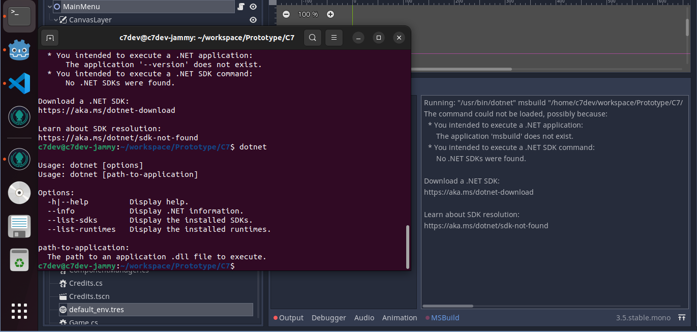
Task: Click the dotnet-download link in MSBuild output
Action: tap(478, 192)
